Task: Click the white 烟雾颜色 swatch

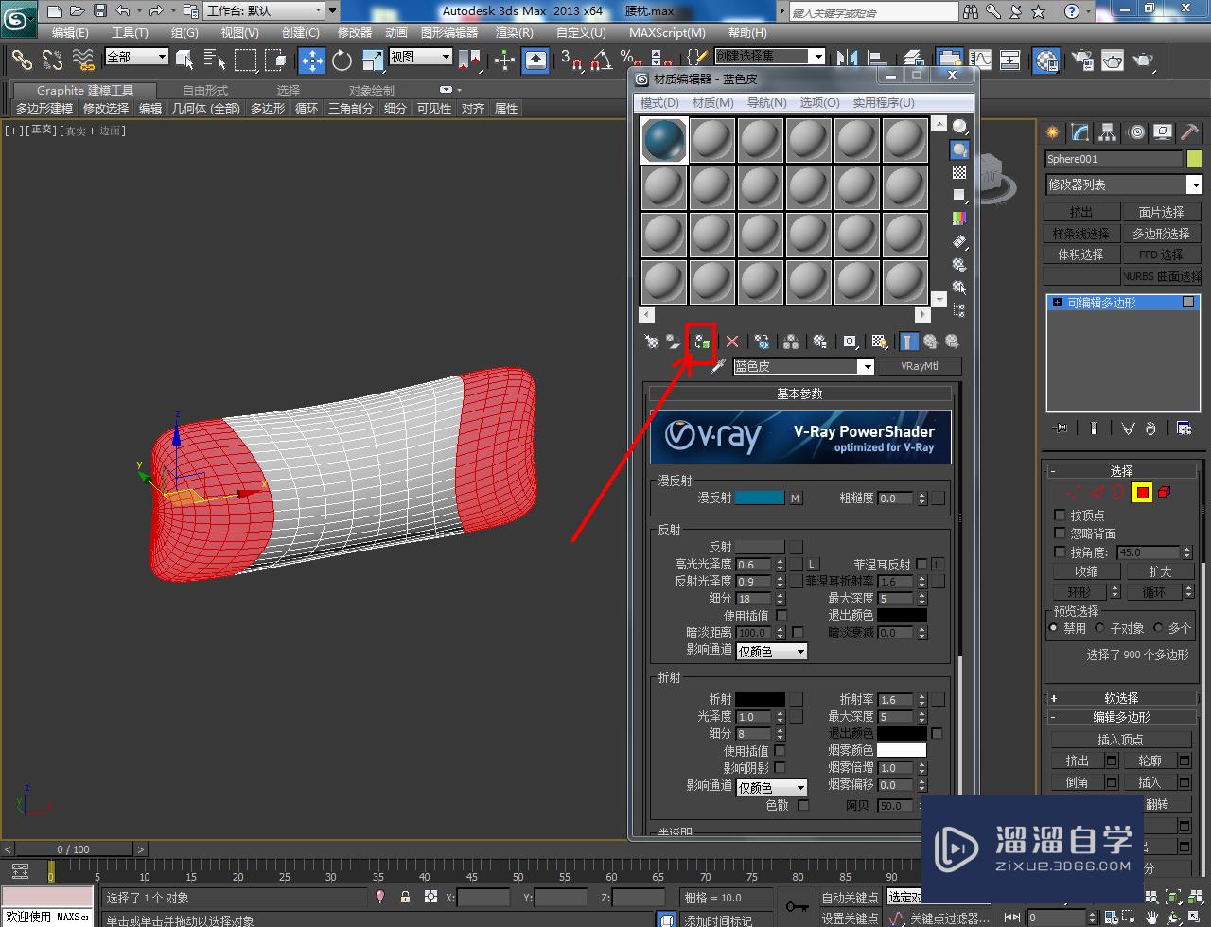Action: 902,750
